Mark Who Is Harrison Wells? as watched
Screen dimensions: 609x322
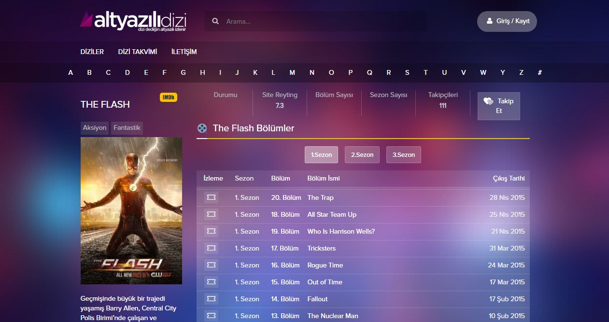(x=211, y=231)
